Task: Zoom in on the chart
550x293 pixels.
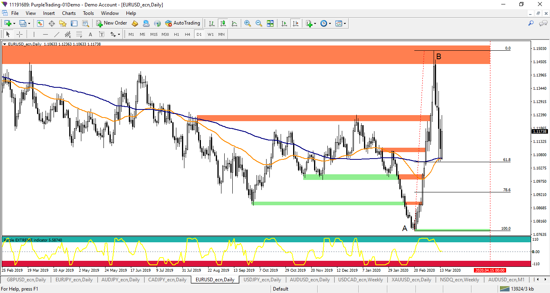Action: pos(248,23)
